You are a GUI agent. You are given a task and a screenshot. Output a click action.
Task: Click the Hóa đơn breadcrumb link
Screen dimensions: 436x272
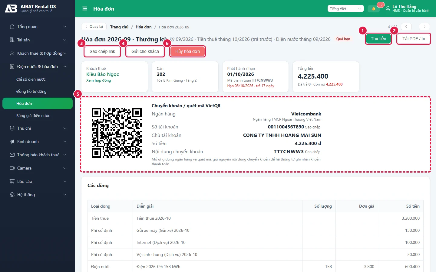(144, 27)
